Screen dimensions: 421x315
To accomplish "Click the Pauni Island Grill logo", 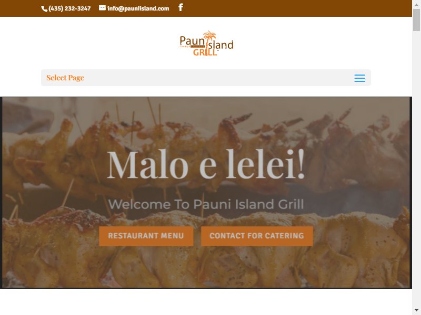I will point(206,44).
